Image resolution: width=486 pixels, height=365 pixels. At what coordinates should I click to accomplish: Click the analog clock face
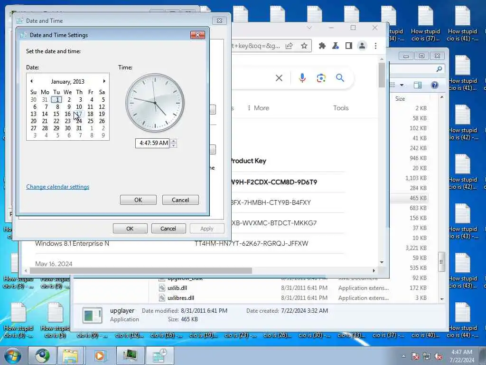(155, 103)
